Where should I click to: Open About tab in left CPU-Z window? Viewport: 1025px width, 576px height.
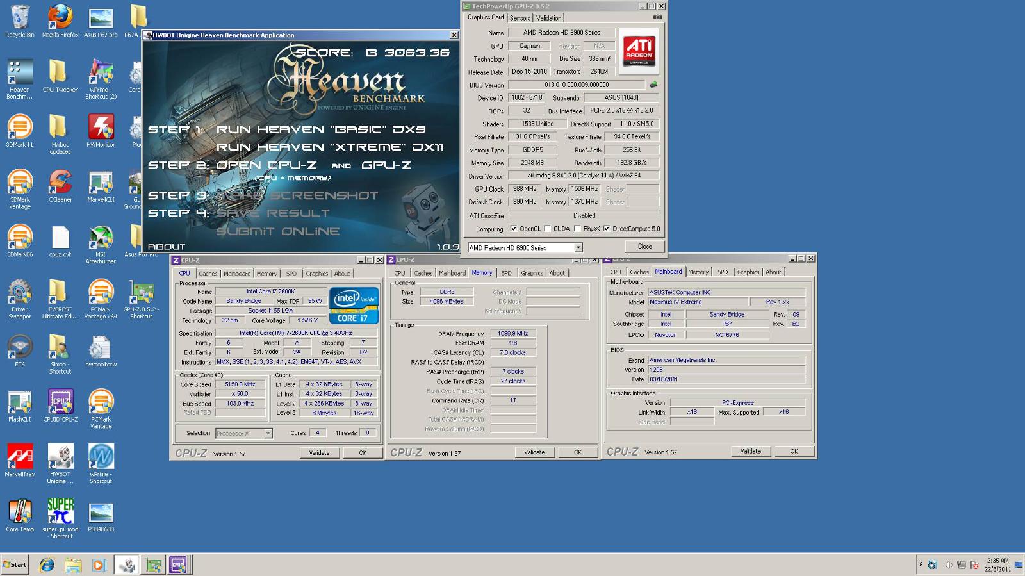(342, 274)
